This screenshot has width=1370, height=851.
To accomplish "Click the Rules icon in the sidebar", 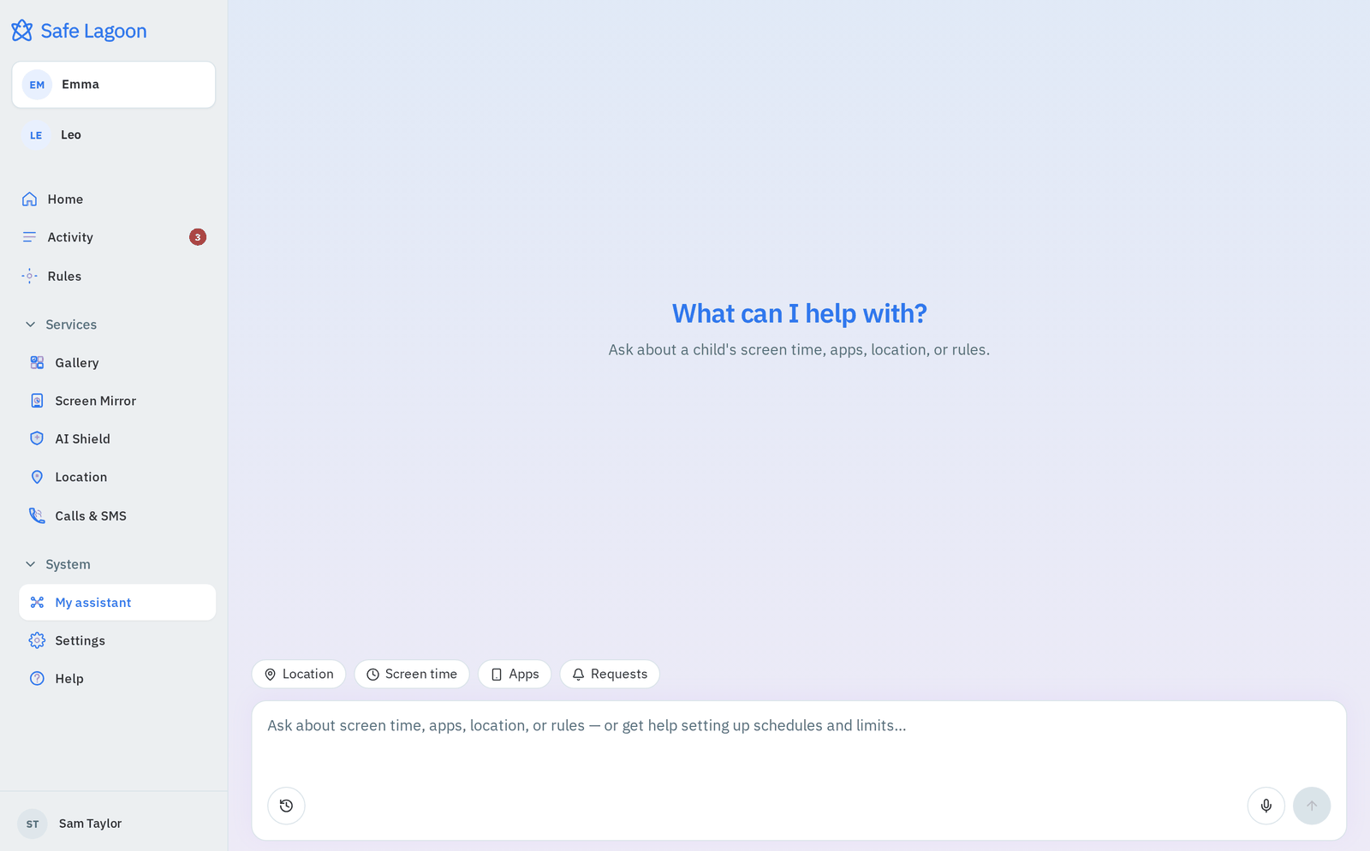I will [30, 276].
